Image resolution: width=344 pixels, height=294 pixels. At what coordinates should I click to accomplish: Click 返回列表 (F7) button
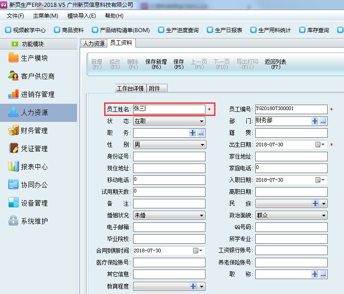(275, 64)
